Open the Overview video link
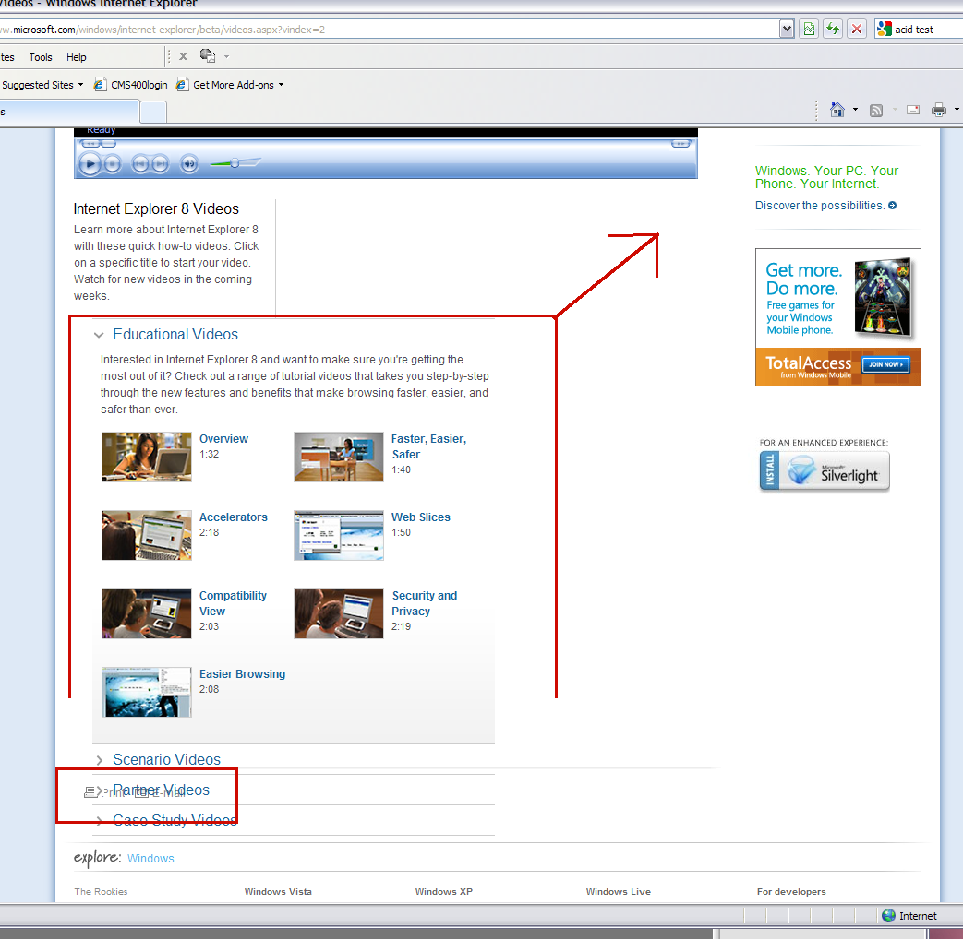 pos(223,439)
